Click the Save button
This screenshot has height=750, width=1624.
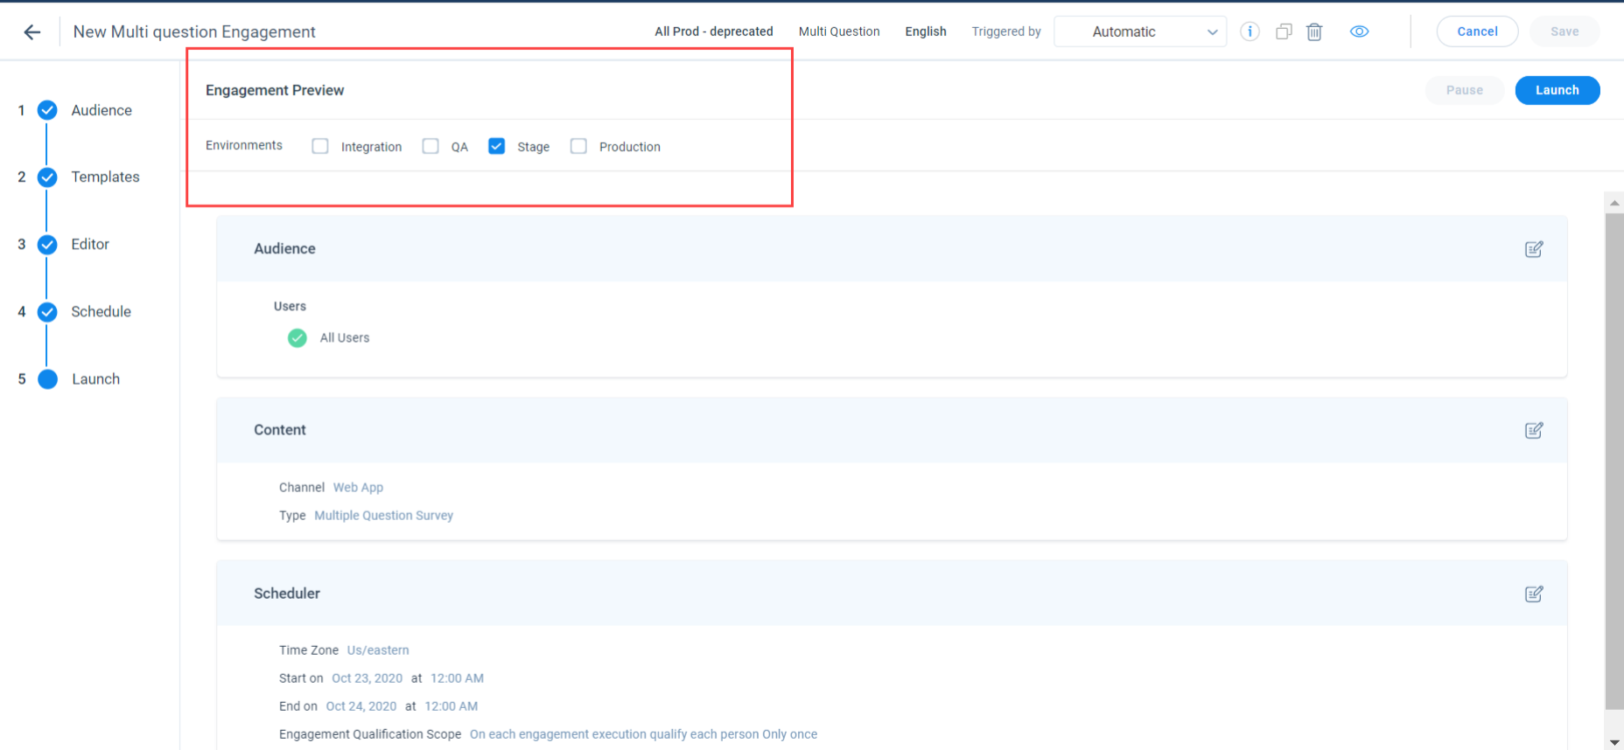pos(1564,31)
